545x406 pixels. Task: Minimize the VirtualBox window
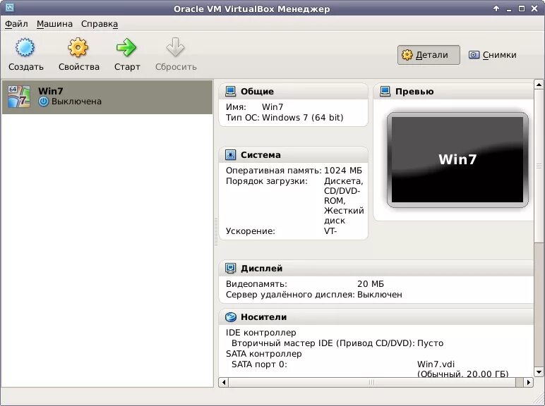(509, 9)
